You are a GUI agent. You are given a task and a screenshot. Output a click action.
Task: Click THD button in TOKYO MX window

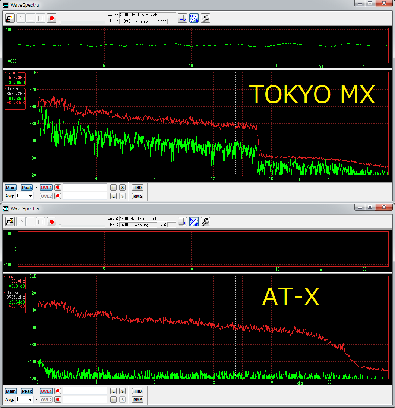coord(138,188)
